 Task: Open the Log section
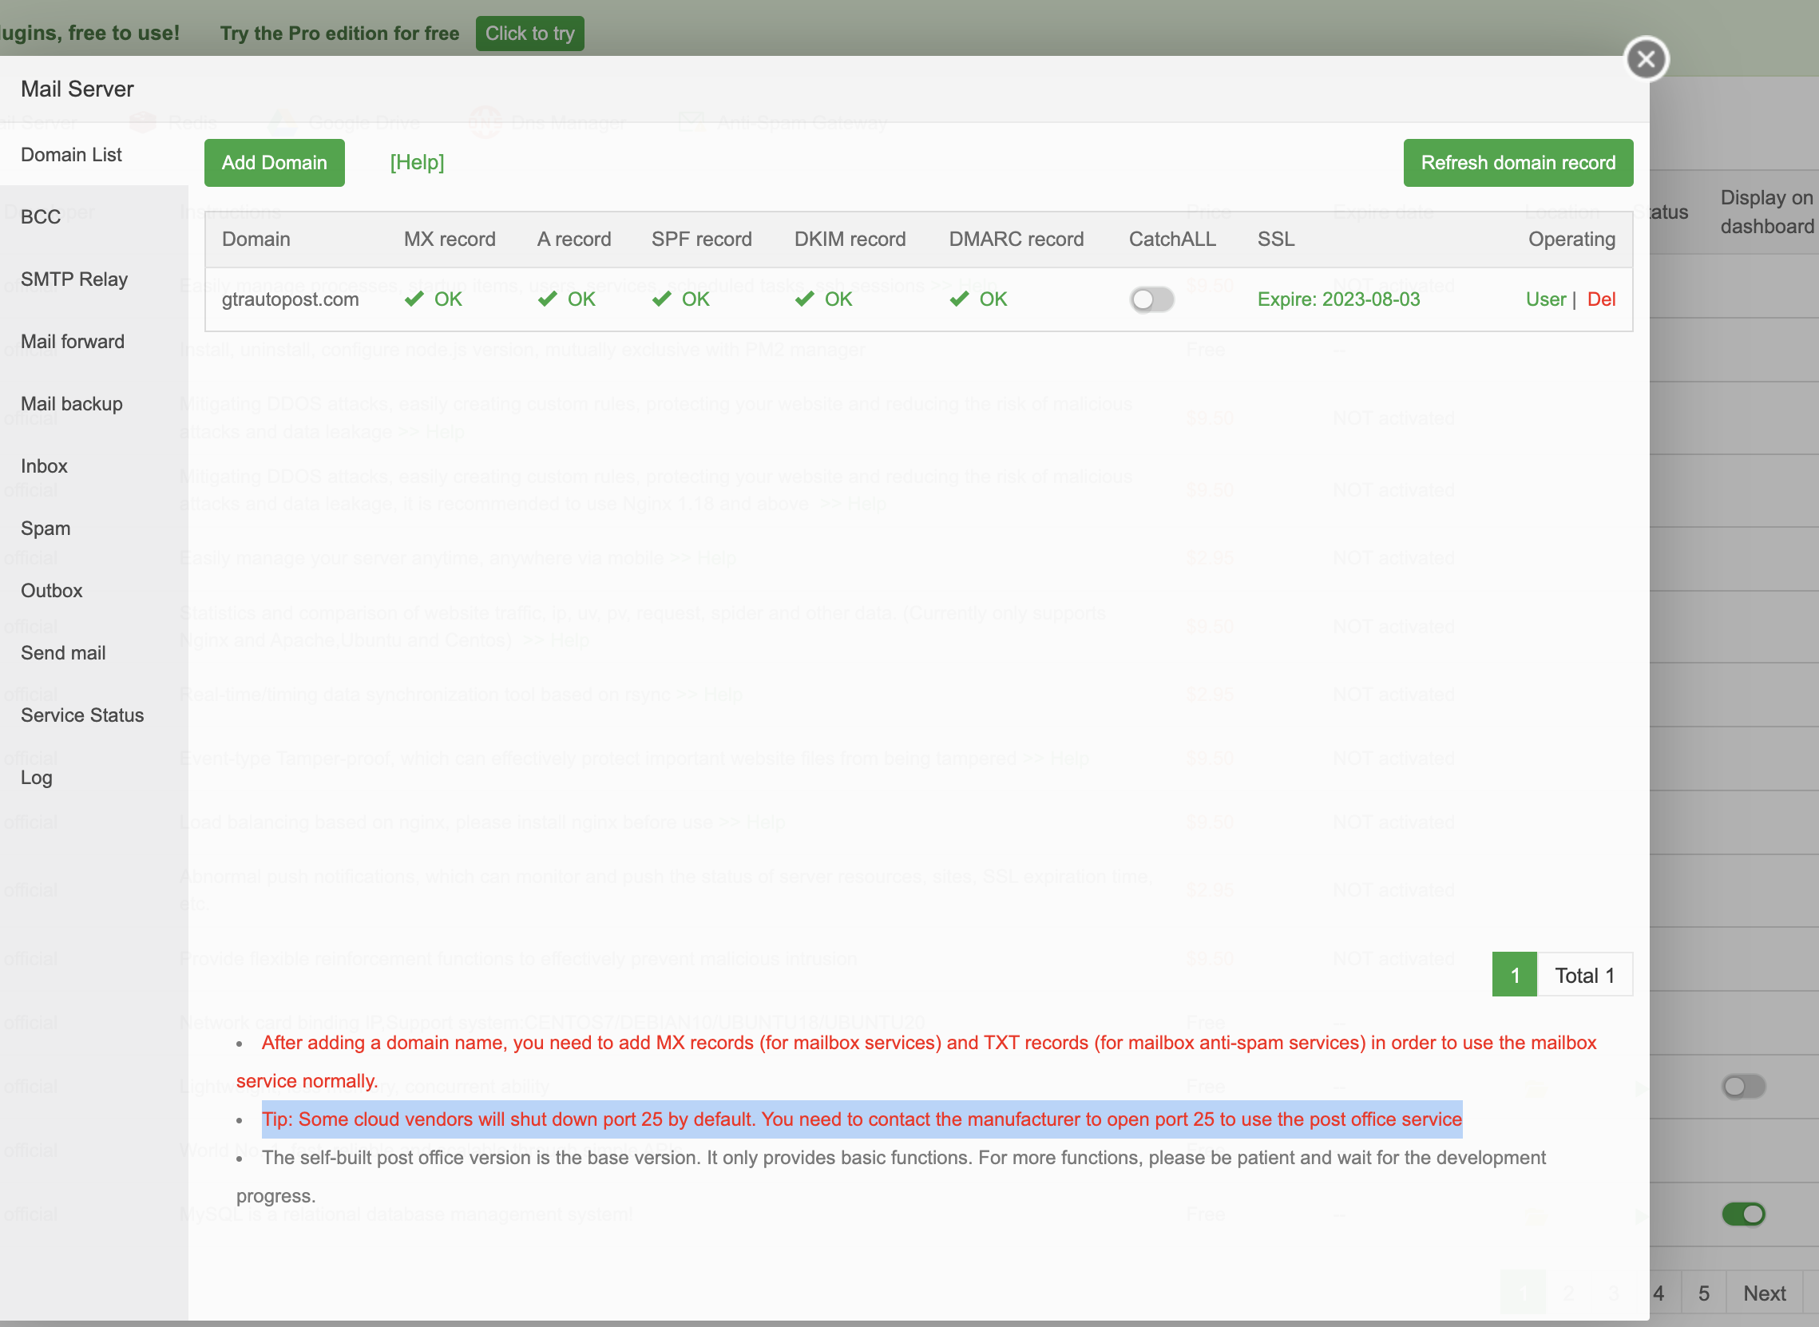click(x=36, y=778)
